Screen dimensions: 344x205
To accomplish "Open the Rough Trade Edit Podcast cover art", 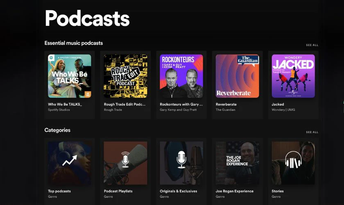I will [x=125, y=76].
